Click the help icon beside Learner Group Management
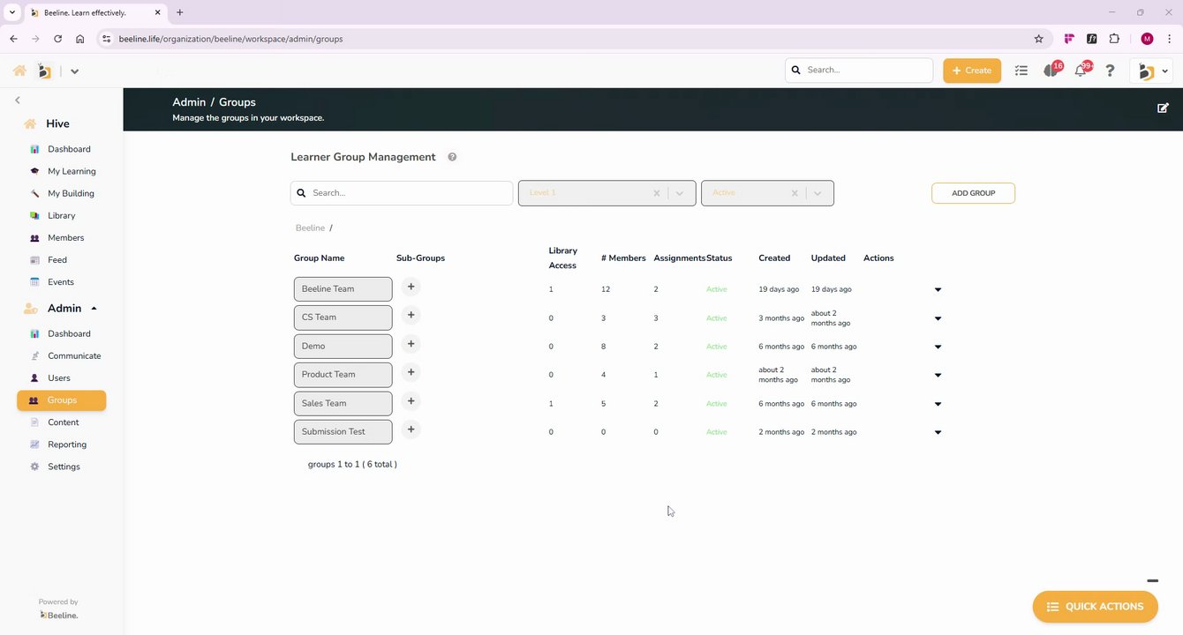Screen dimensions: 1183x635 pyautogui.click(x=452, y=157)
